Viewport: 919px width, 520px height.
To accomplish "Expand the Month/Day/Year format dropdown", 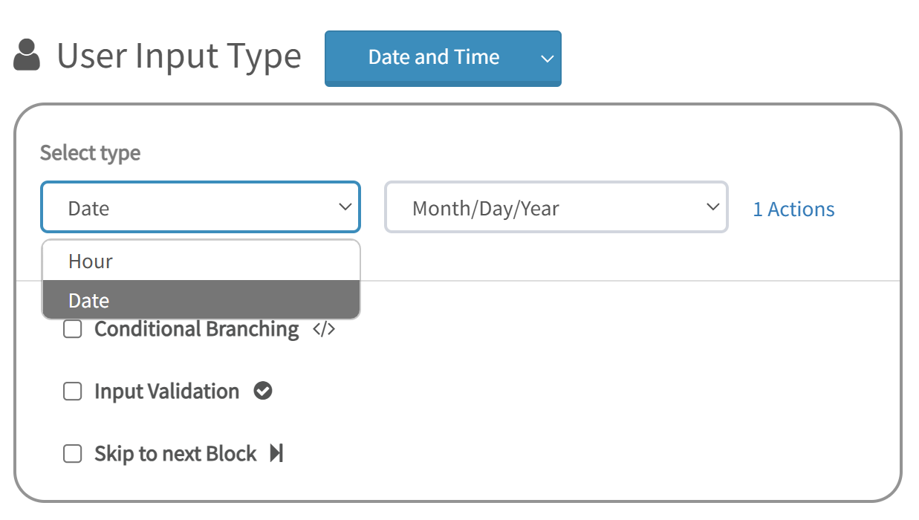I will click(x=556, y=207).
